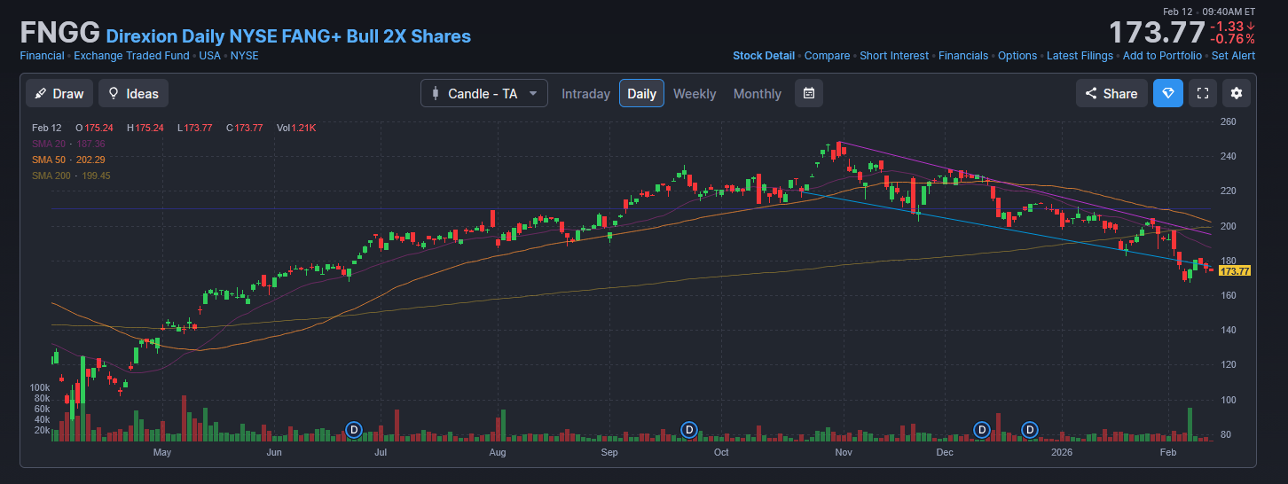Expand the Candle - TA chart type dropdown
This screenshot has height=484, width=1288.
(x=484, y=93)
